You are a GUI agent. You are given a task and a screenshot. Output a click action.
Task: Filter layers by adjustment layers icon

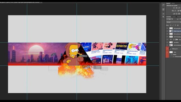(180, 19)
